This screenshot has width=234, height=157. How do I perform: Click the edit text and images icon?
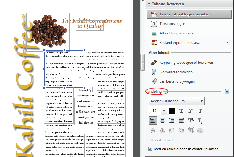(x=154, y=14)
